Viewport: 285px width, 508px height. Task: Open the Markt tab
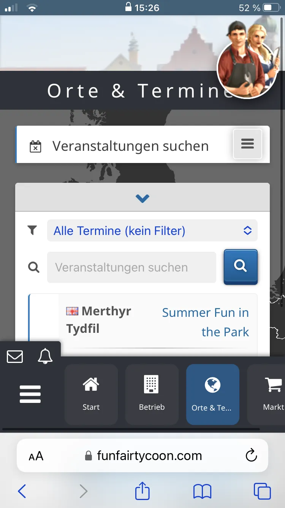point(267,395)
